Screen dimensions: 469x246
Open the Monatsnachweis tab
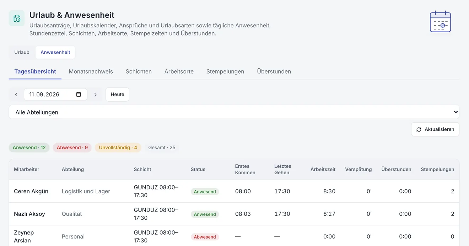[x=91, y=71]
